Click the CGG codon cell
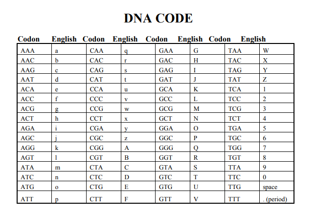 point(97,148)
